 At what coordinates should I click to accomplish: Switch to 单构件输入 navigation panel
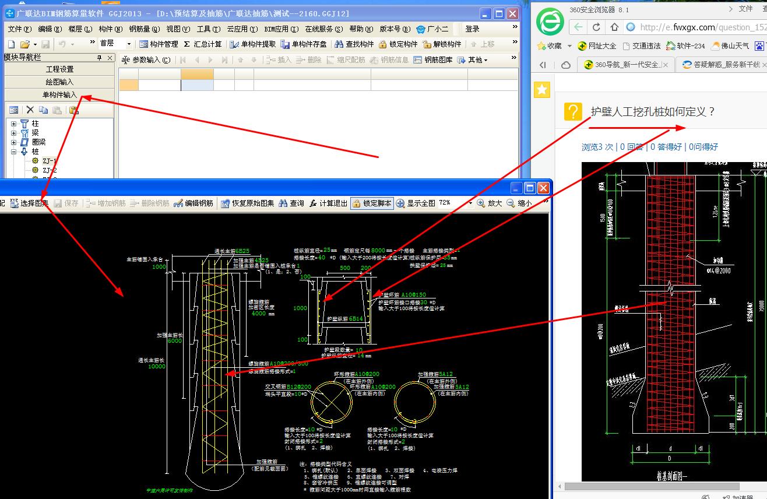tap(59, 95)
